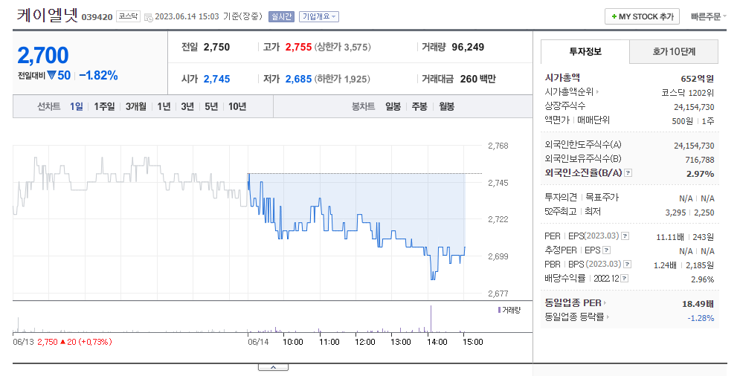
Task: Switch to 월봉 monthly candle chart
Action: click(446, 106)
